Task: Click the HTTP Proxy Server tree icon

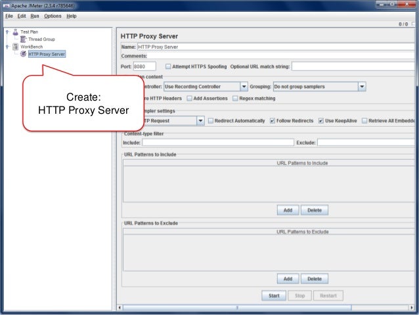Action: (23, 54)
